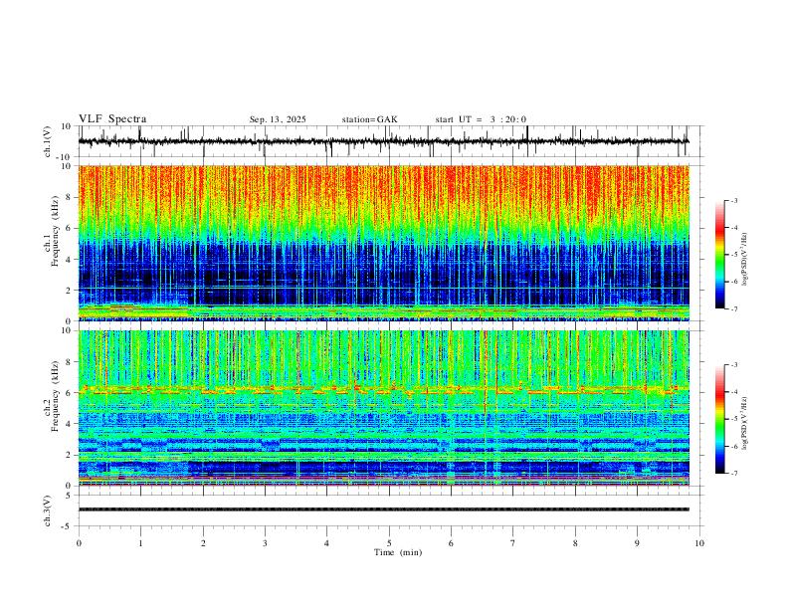788x609 pixels.
Task: Click time axis tick label "10"
Action: 699,543
